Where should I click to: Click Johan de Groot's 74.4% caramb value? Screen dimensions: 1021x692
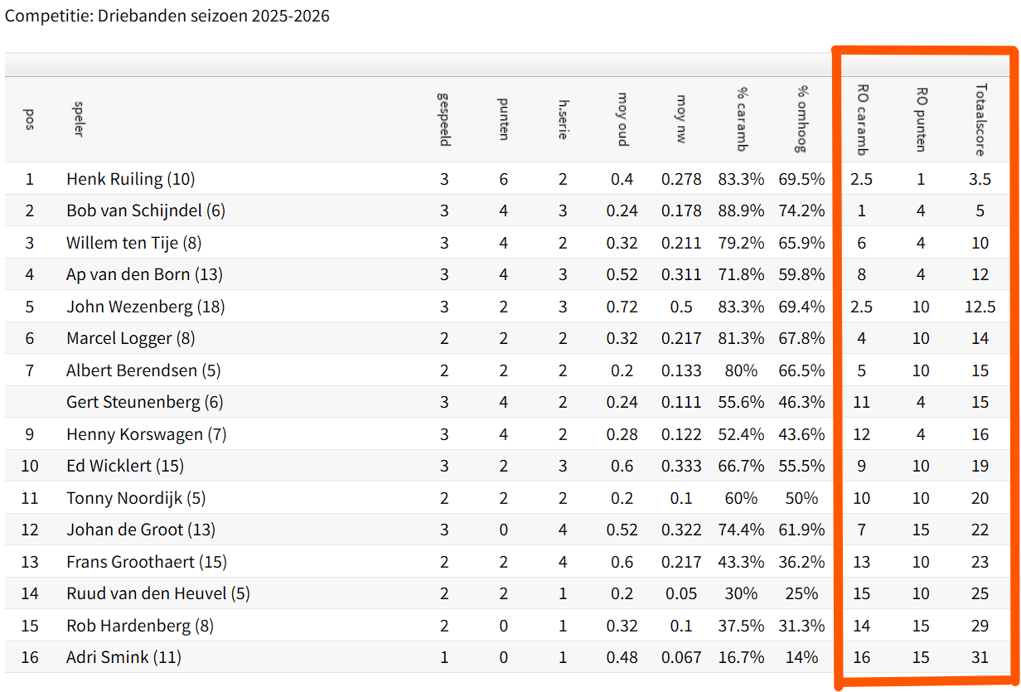[x=741, y=530]
